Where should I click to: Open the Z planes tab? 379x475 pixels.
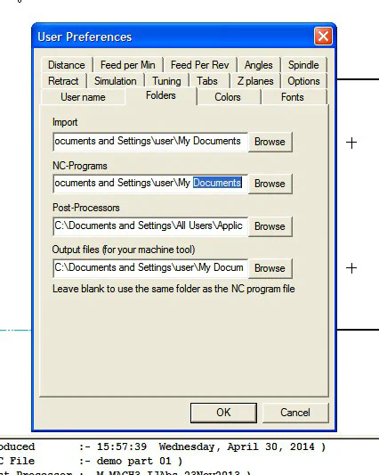coord(255,81)
